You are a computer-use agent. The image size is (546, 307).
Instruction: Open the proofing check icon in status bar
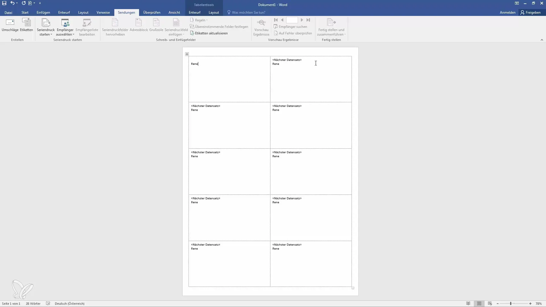click(x=48, y=304)
